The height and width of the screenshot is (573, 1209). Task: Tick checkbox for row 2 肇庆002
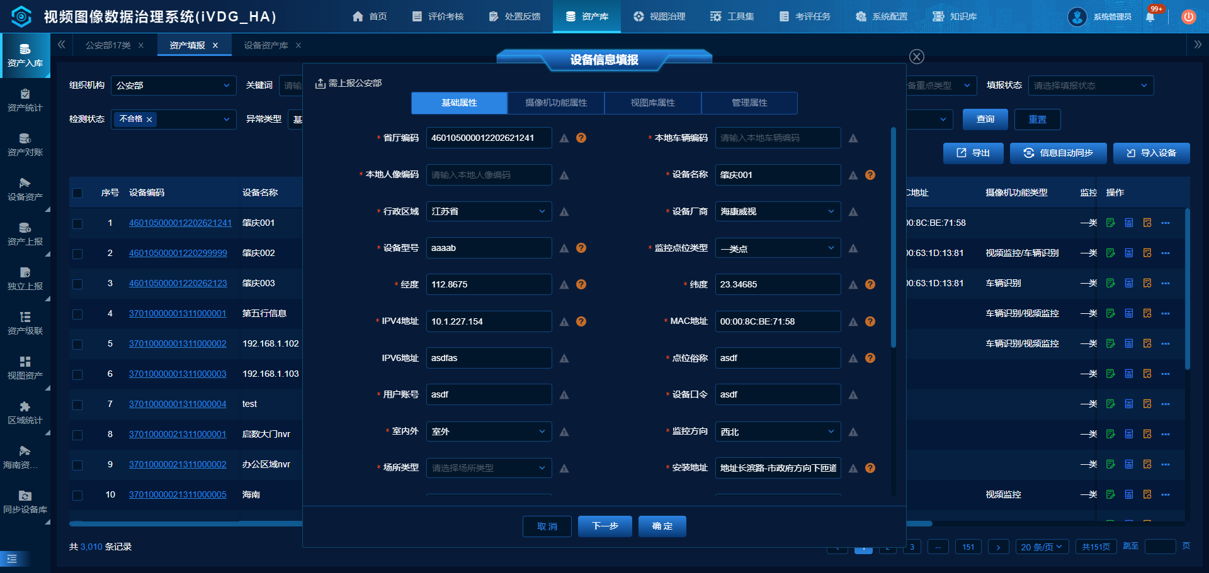77,253
